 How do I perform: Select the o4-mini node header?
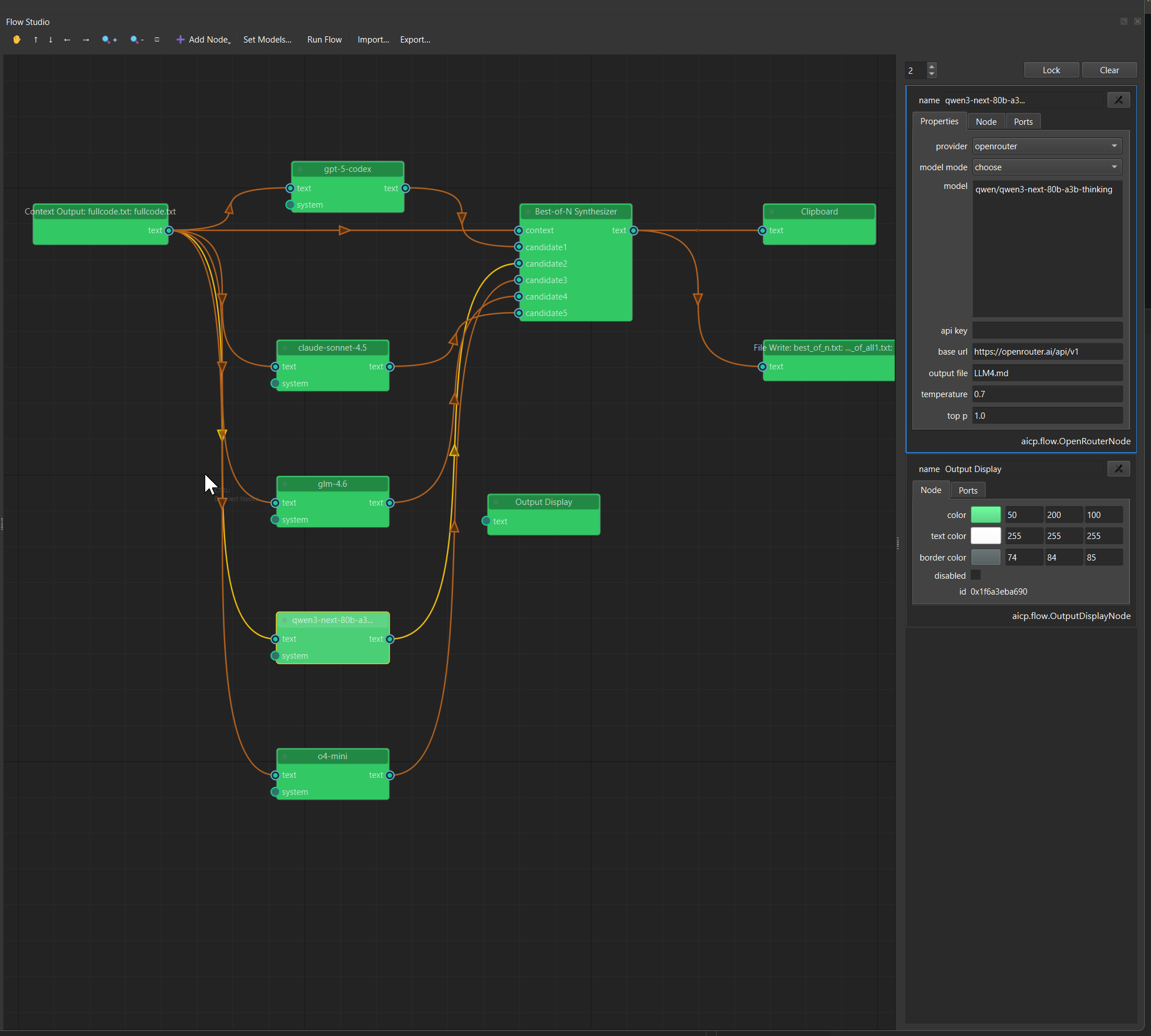point(333,756)
